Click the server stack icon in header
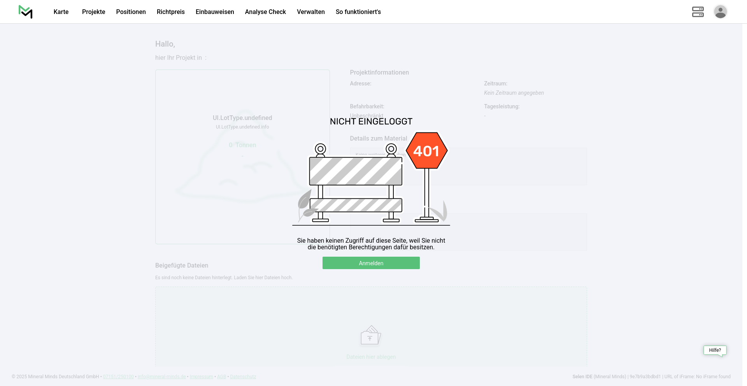747x386 pixels. [698, 12]
